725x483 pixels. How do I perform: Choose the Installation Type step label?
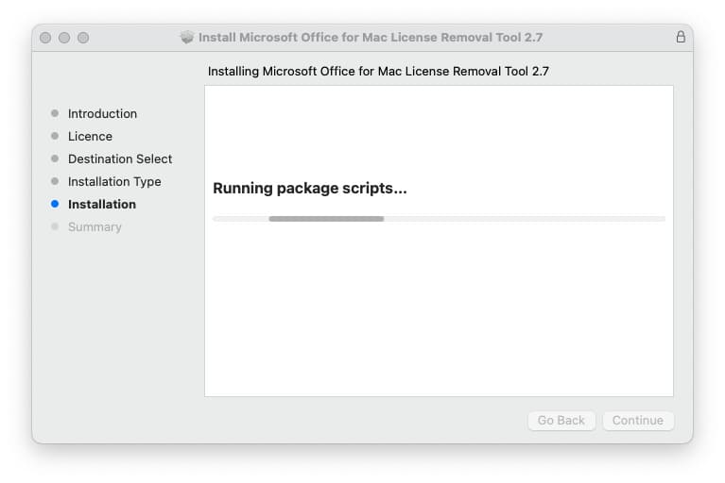[114, 181]
